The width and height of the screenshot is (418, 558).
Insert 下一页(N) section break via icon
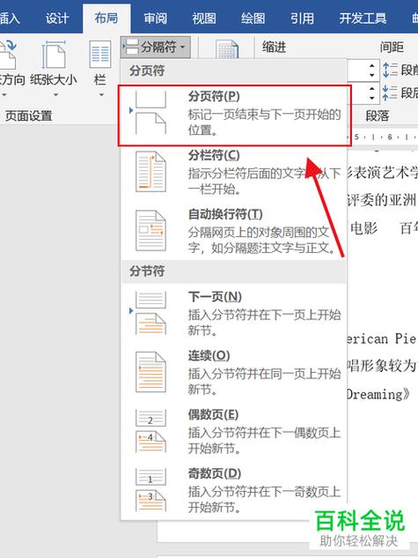[150, 313]
